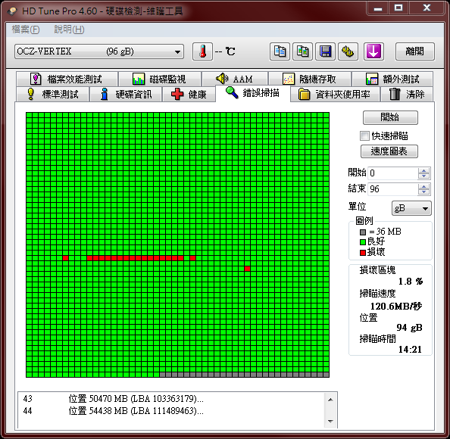The image size is (450, 439).
Task: Open the 硬碟資訊 tab
Action: pos(126,94)
